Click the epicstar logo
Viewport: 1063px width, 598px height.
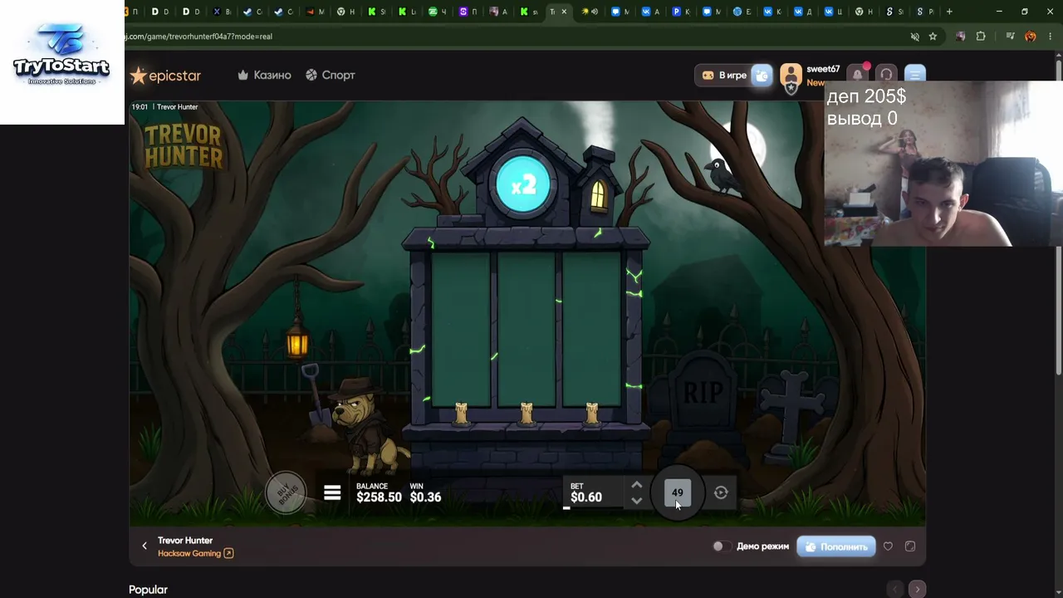(165, 76)
